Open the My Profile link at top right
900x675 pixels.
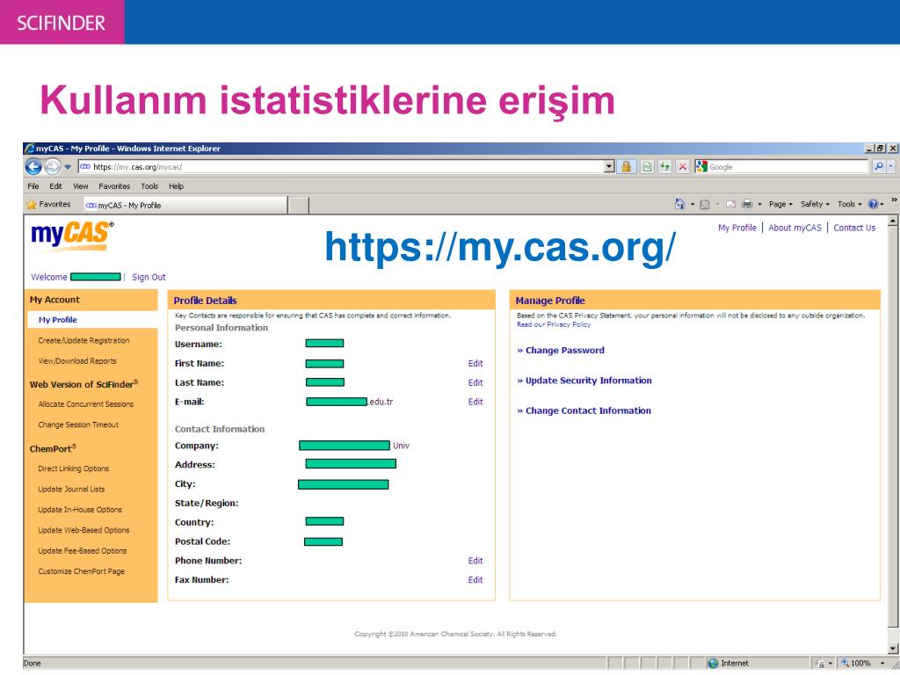coord(737,228)
